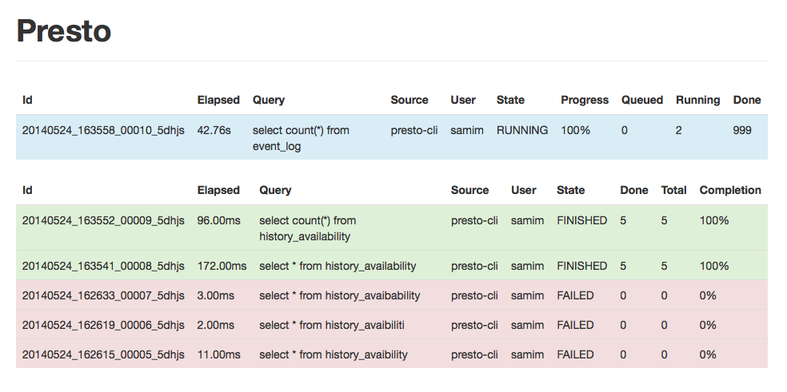787x392 pixels.
Task: Click the history_avaibability query text
Action: point(339,295)
